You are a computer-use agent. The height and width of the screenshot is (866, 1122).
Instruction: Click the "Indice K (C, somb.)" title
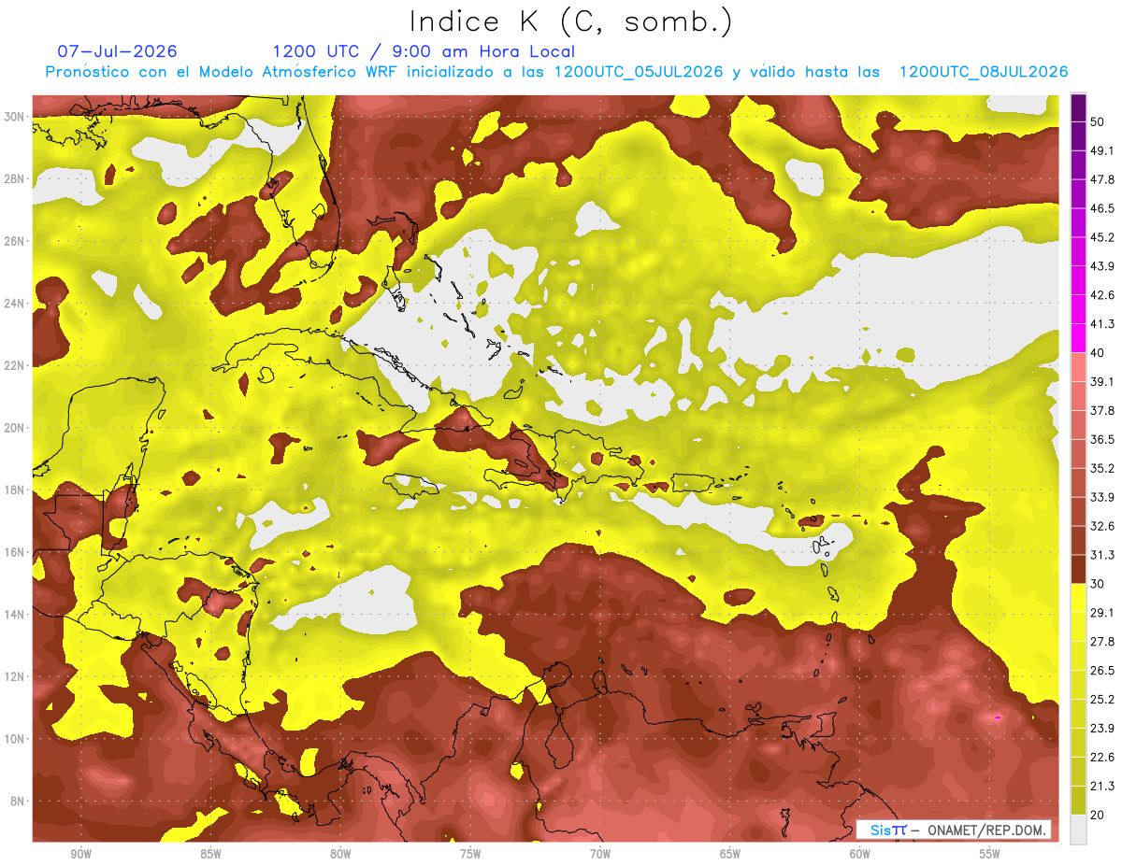tap(571, 21)
